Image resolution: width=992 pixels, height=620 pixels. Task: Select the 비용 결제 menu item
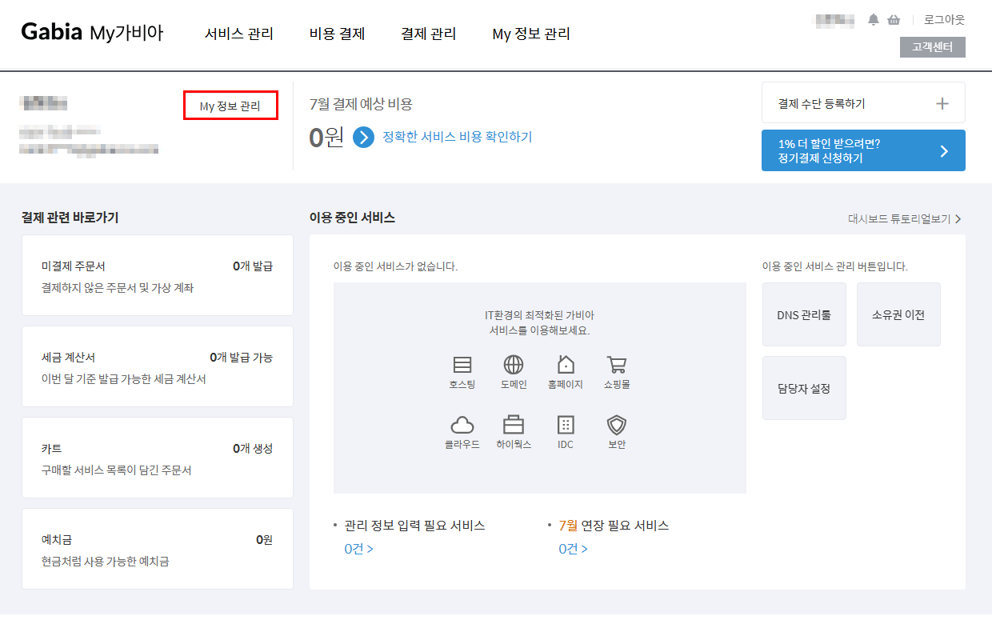(337, 34)
